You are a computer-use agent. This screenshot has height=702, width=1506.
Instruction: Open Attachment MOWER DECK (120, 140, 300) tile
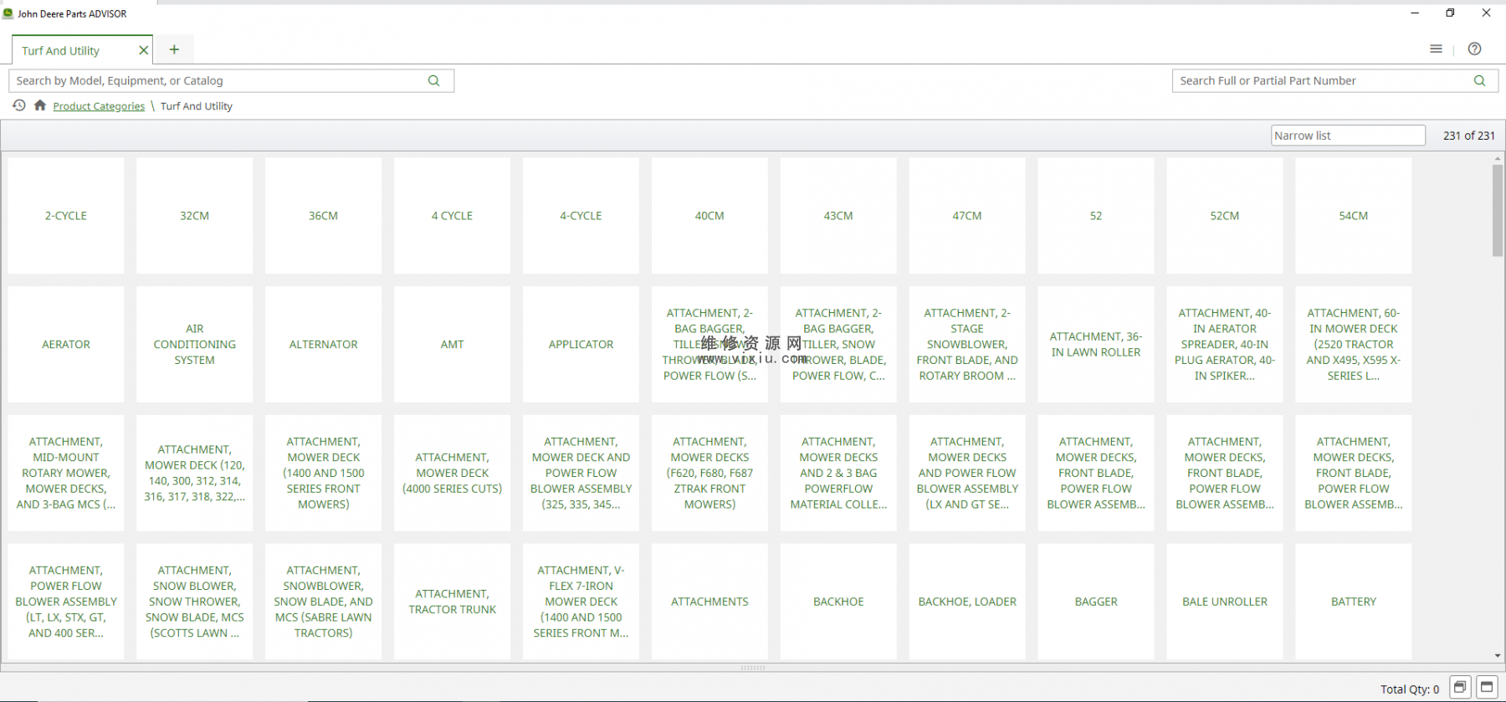(x=195, y=474)
